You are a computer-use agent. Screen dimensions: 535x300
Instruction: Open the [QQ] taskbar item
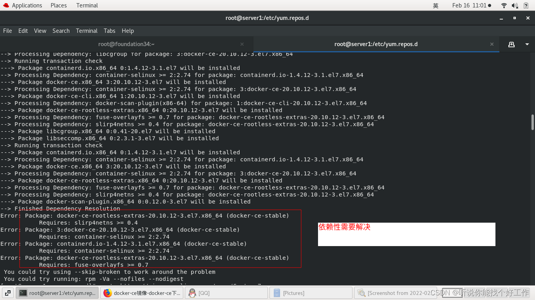(226, 293)
